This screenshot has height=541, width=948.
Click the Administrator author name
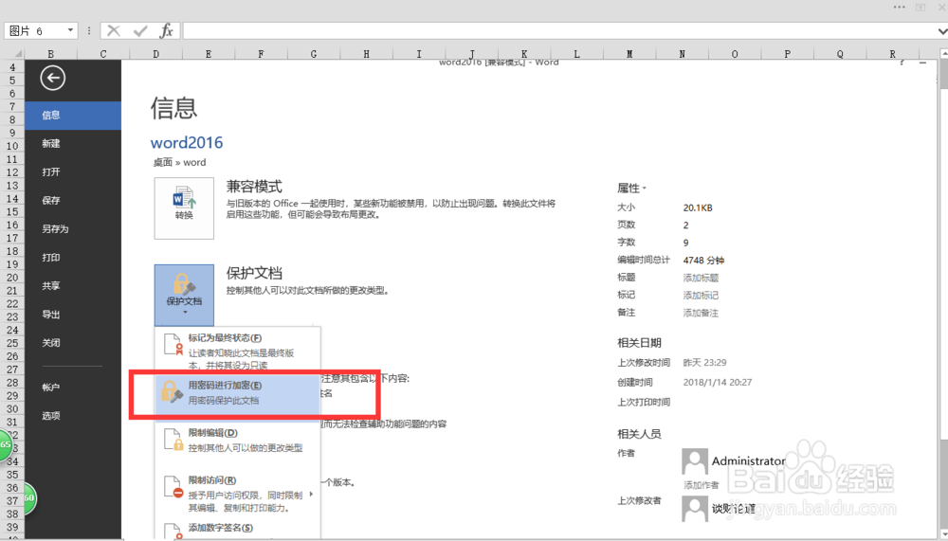749,460
